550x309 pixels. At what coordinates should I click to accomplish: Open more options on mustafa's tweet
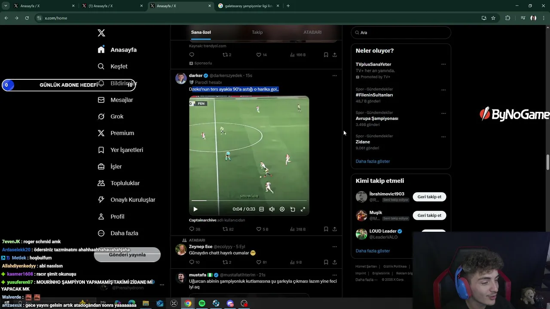(335, 275)
